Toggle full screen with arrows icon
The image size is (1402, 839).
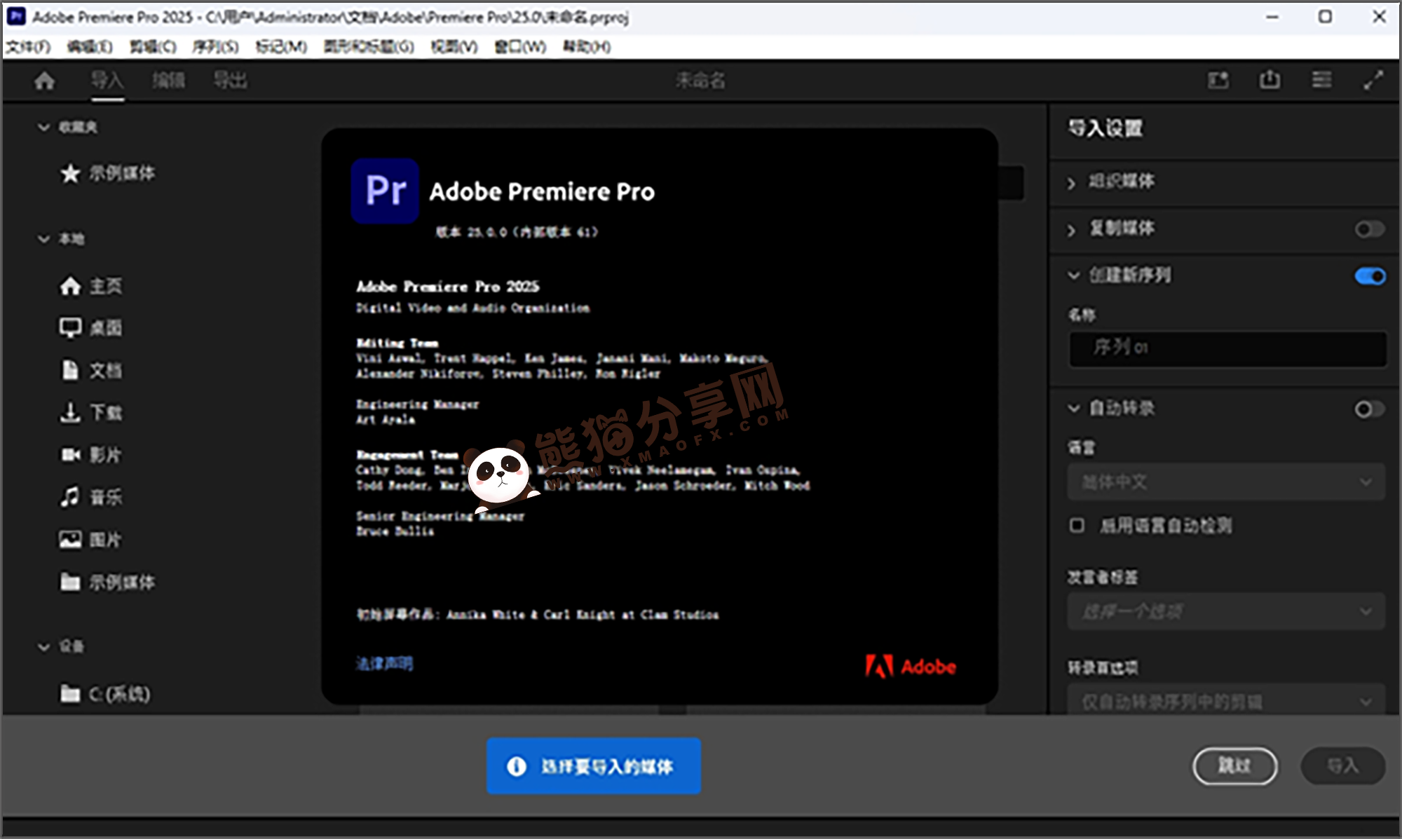click(1373, 80)
